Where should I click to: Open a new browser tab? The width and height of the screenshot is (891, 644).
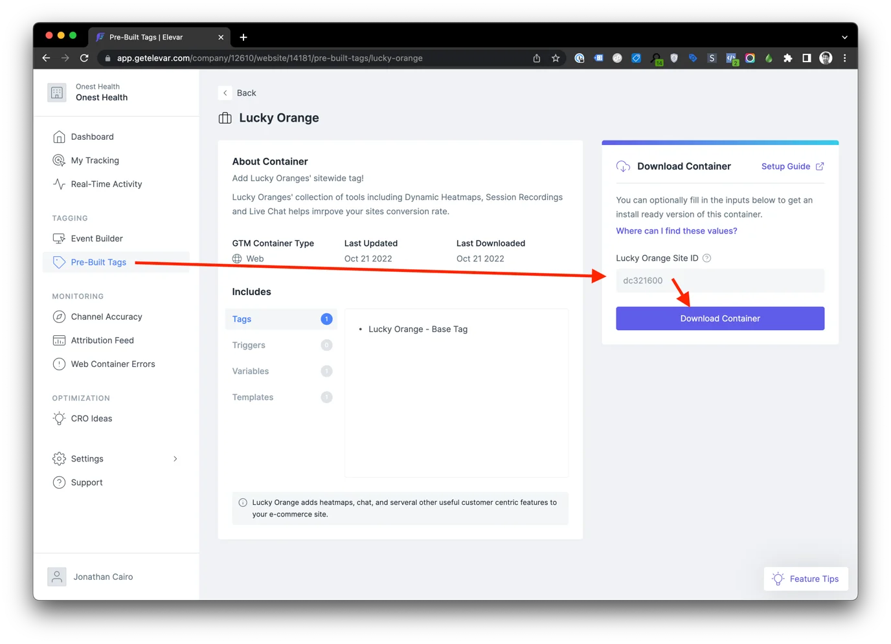coord(243,38)
